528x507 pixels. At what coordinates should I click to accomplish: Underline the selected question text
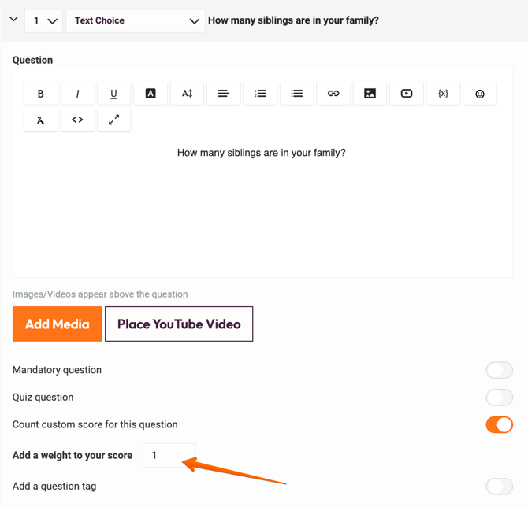coord(113,94)
